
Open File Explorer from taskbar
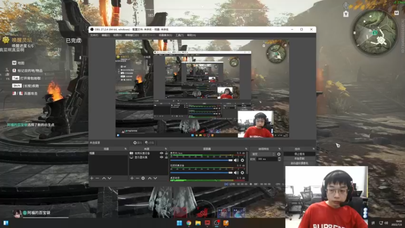pyautogui.click(x=198, y=223)
